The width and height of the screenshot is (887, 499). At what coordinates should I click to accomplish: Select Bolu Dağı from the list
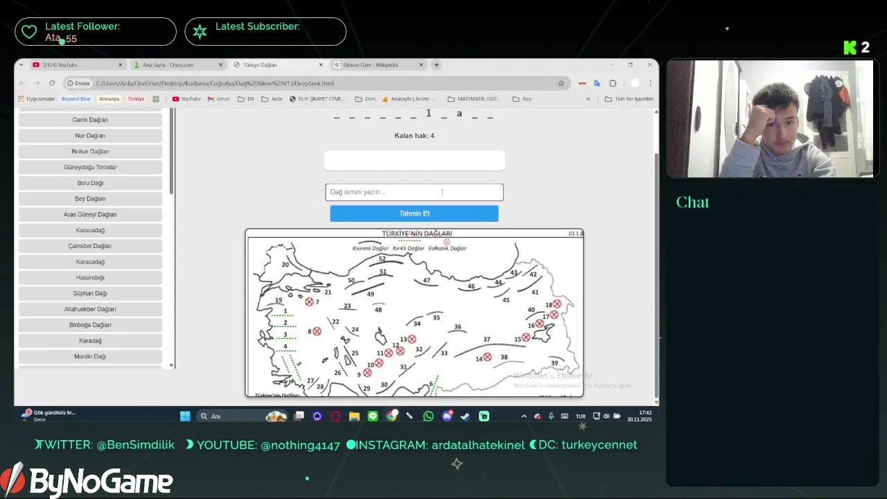click(x=90, y=183)
